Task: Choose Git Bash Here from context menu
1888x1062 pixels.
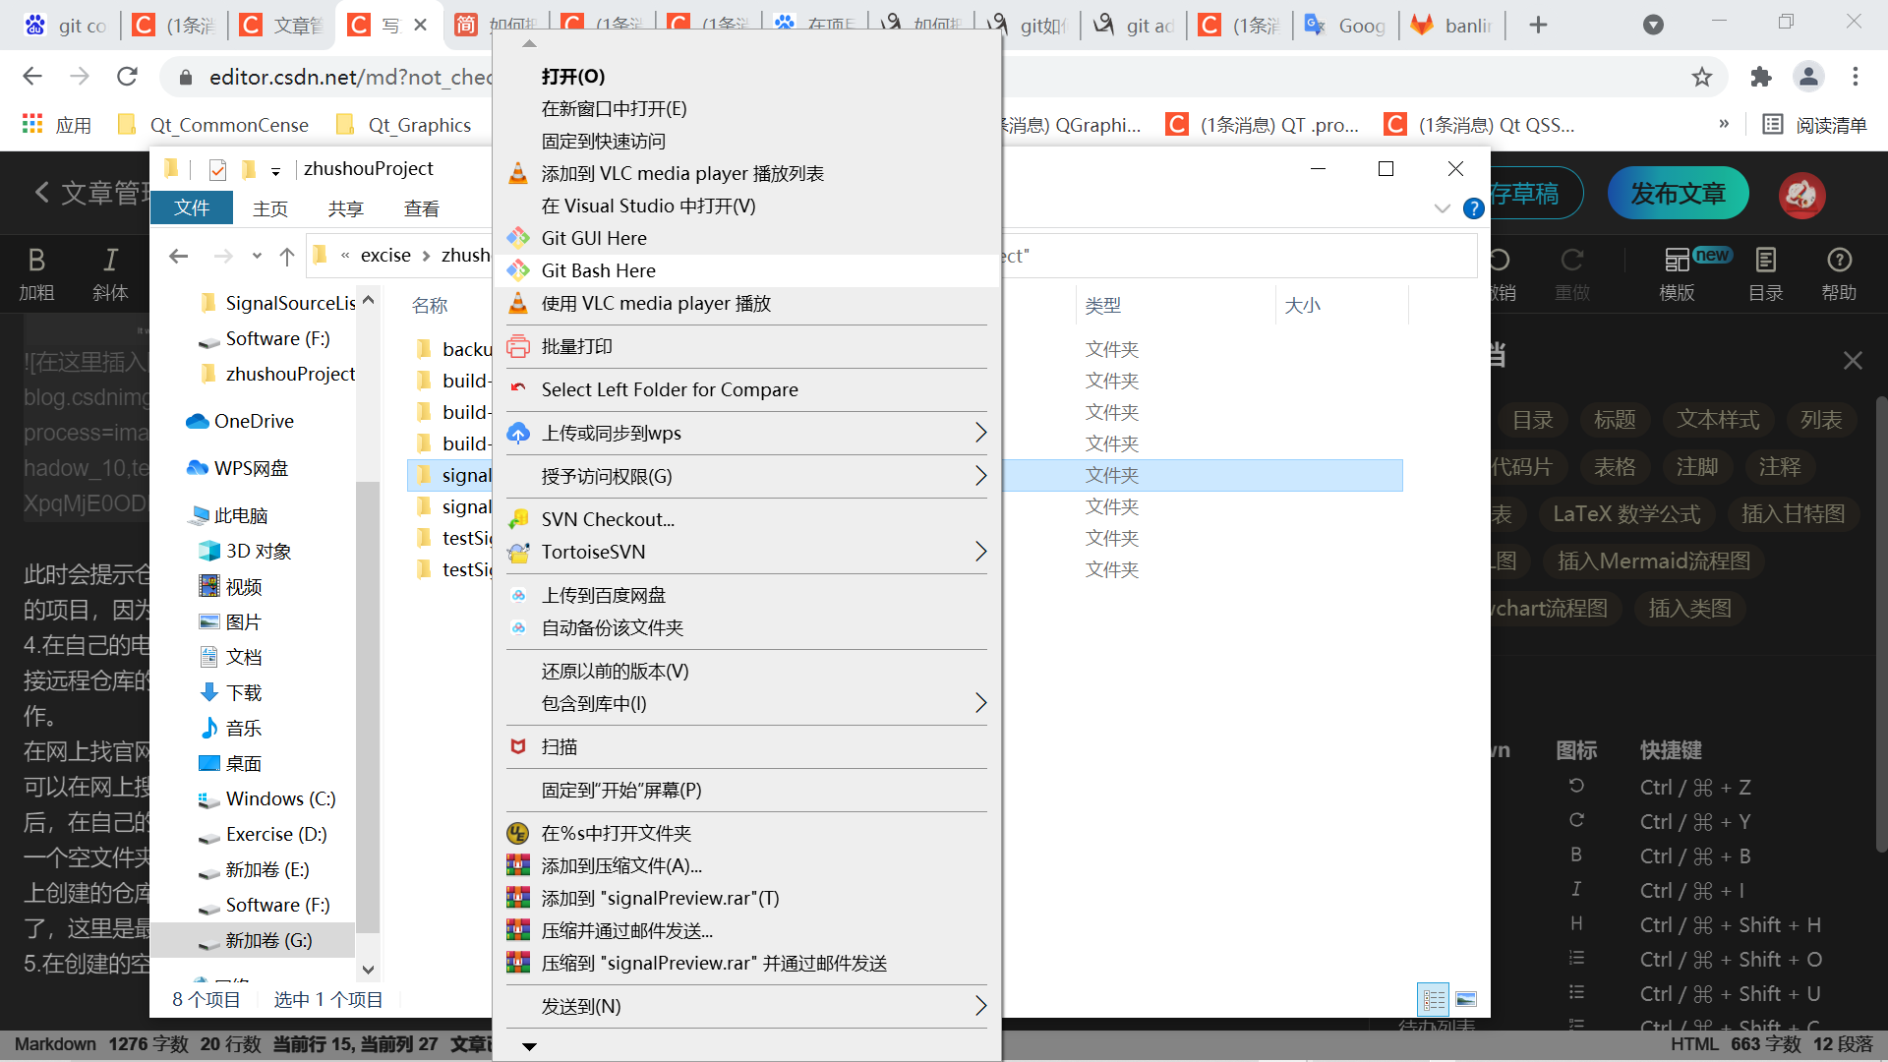Action: (x=598, y=270)
